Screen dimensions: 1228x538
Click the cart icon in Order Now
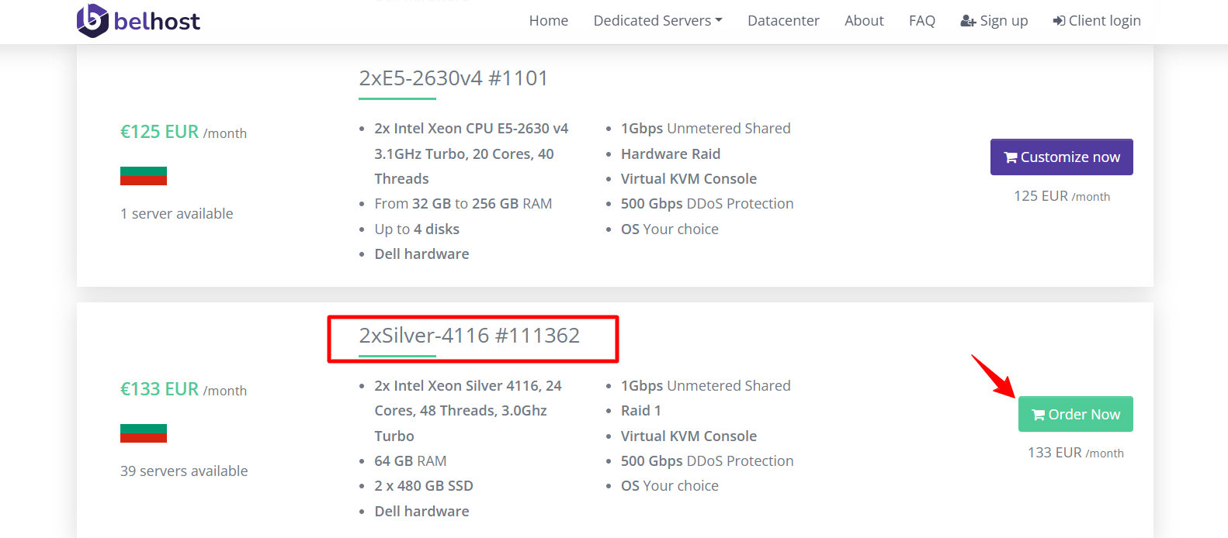[1039, 415]
